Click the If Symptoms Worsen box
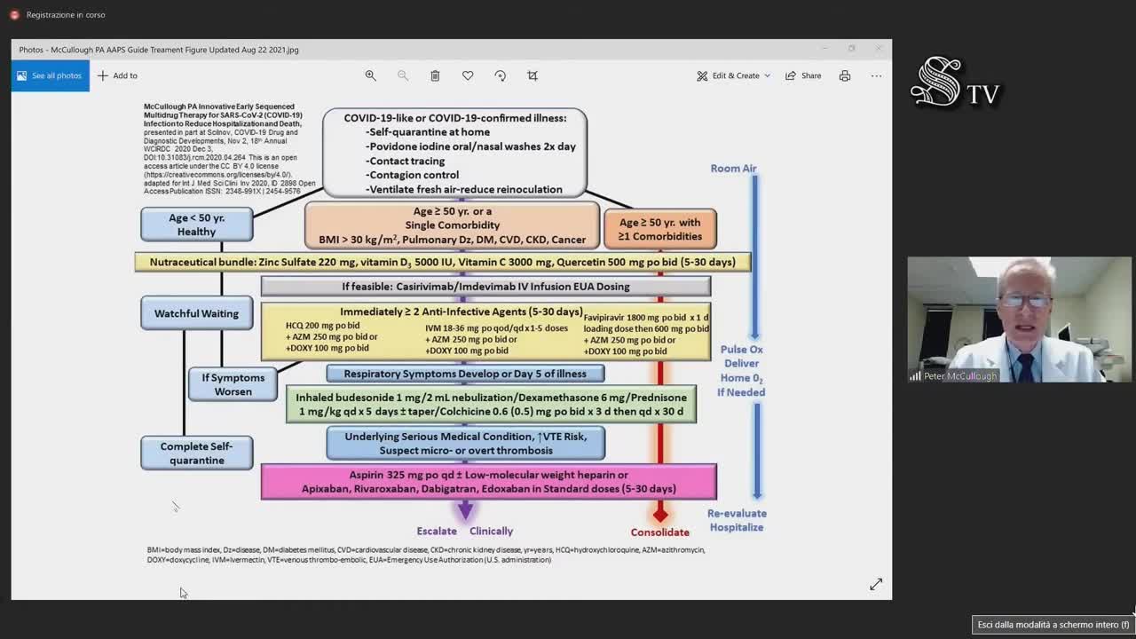This screenshot has height=639, width=1136. (233, 384)
